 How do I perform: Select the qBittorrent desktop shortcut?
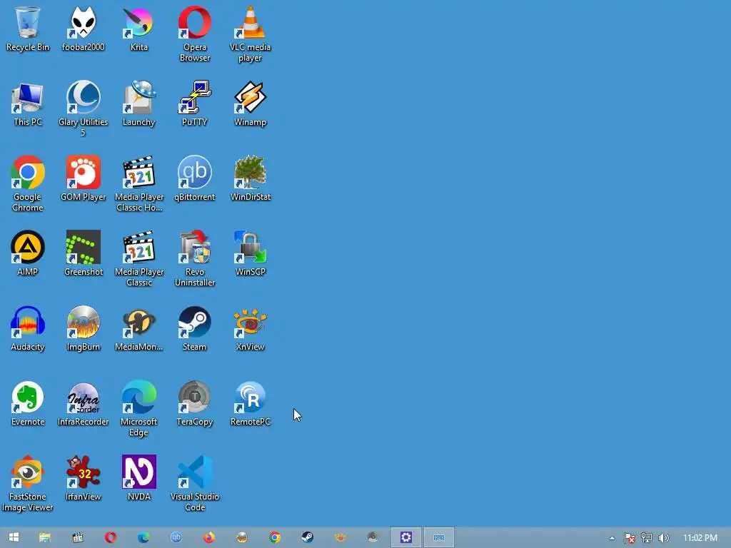click(194, 178)
